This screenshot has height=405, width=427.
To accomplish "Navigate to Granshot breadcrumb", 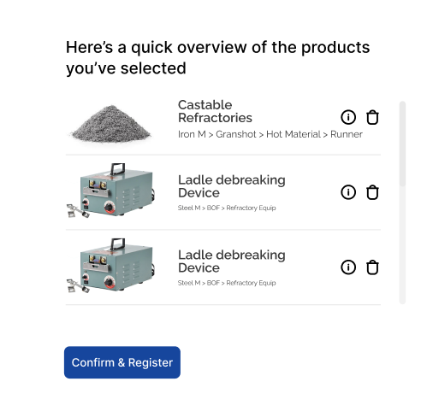I will [x=236, y=134].
